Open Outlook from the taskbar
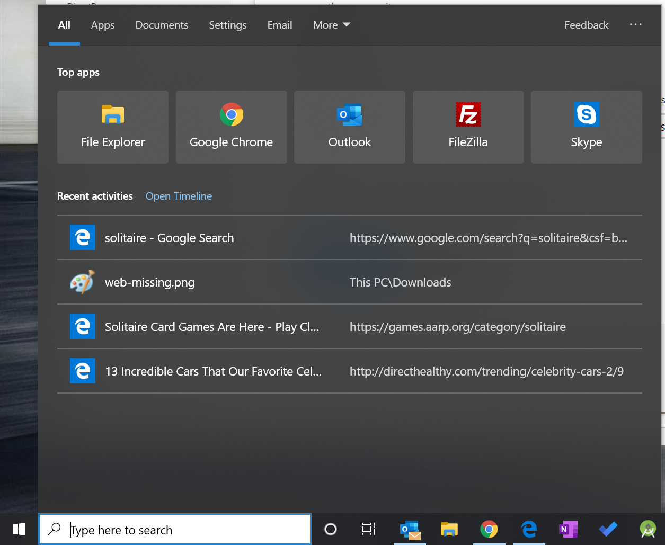This screenshot has height=545, width=665. point(410,529)
